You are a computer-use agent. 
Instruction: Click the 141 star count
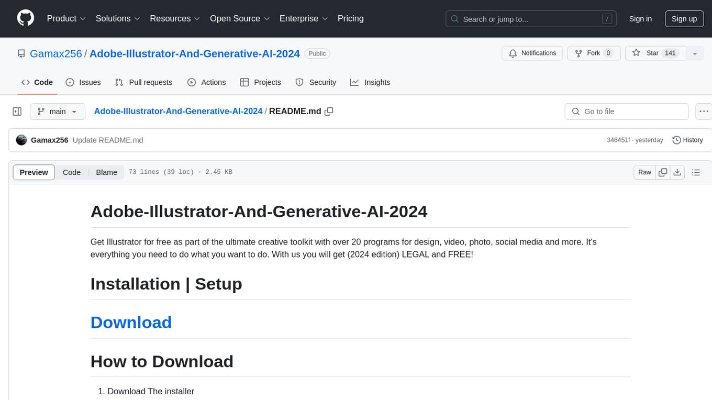click(670, 53)
